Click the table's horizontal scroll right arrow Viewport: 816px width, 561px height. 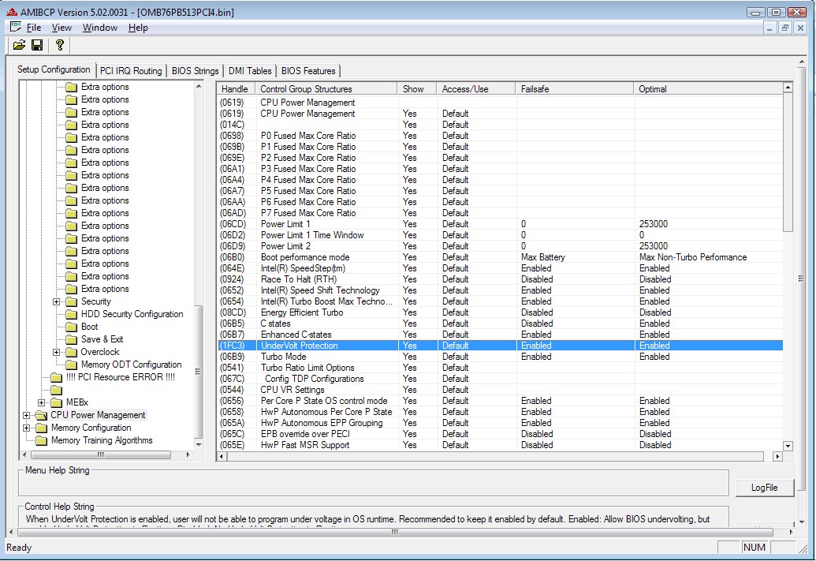[777, 456]
